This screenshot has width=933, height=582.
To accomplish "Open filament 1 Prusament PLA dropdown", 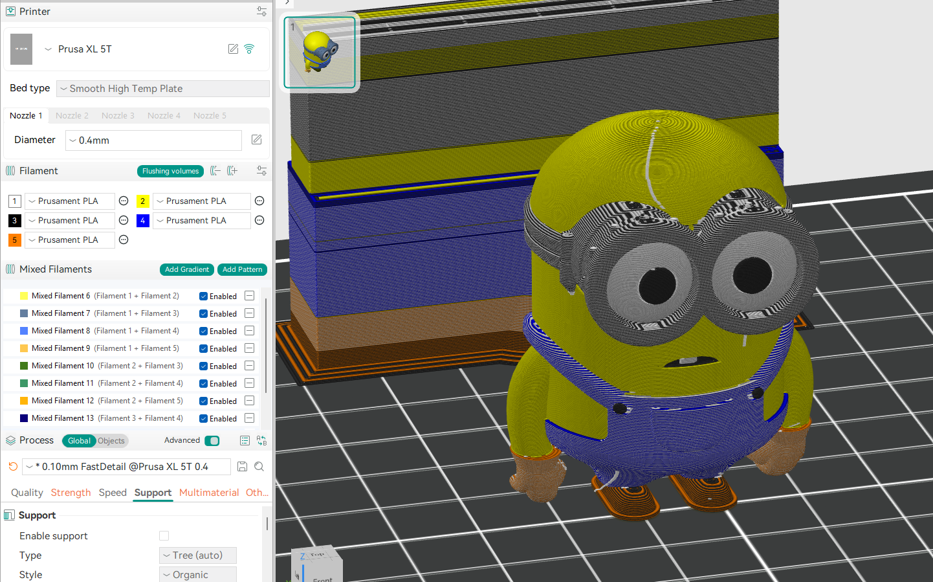I will point(70,201).
